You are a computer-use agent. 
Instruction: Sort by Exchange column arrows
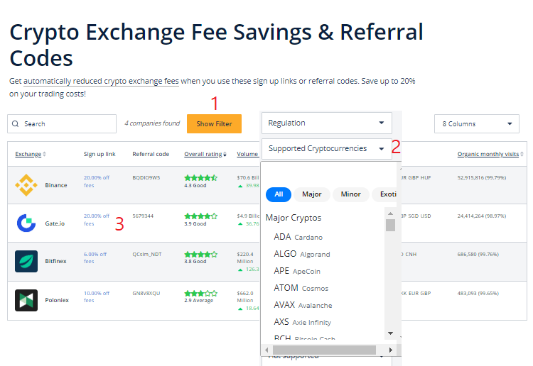click(44, 155)
